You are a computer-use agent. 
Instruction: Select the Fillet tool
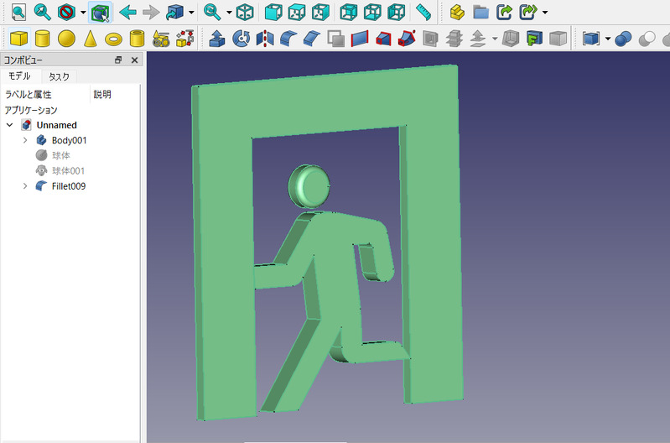click(288, 39)
